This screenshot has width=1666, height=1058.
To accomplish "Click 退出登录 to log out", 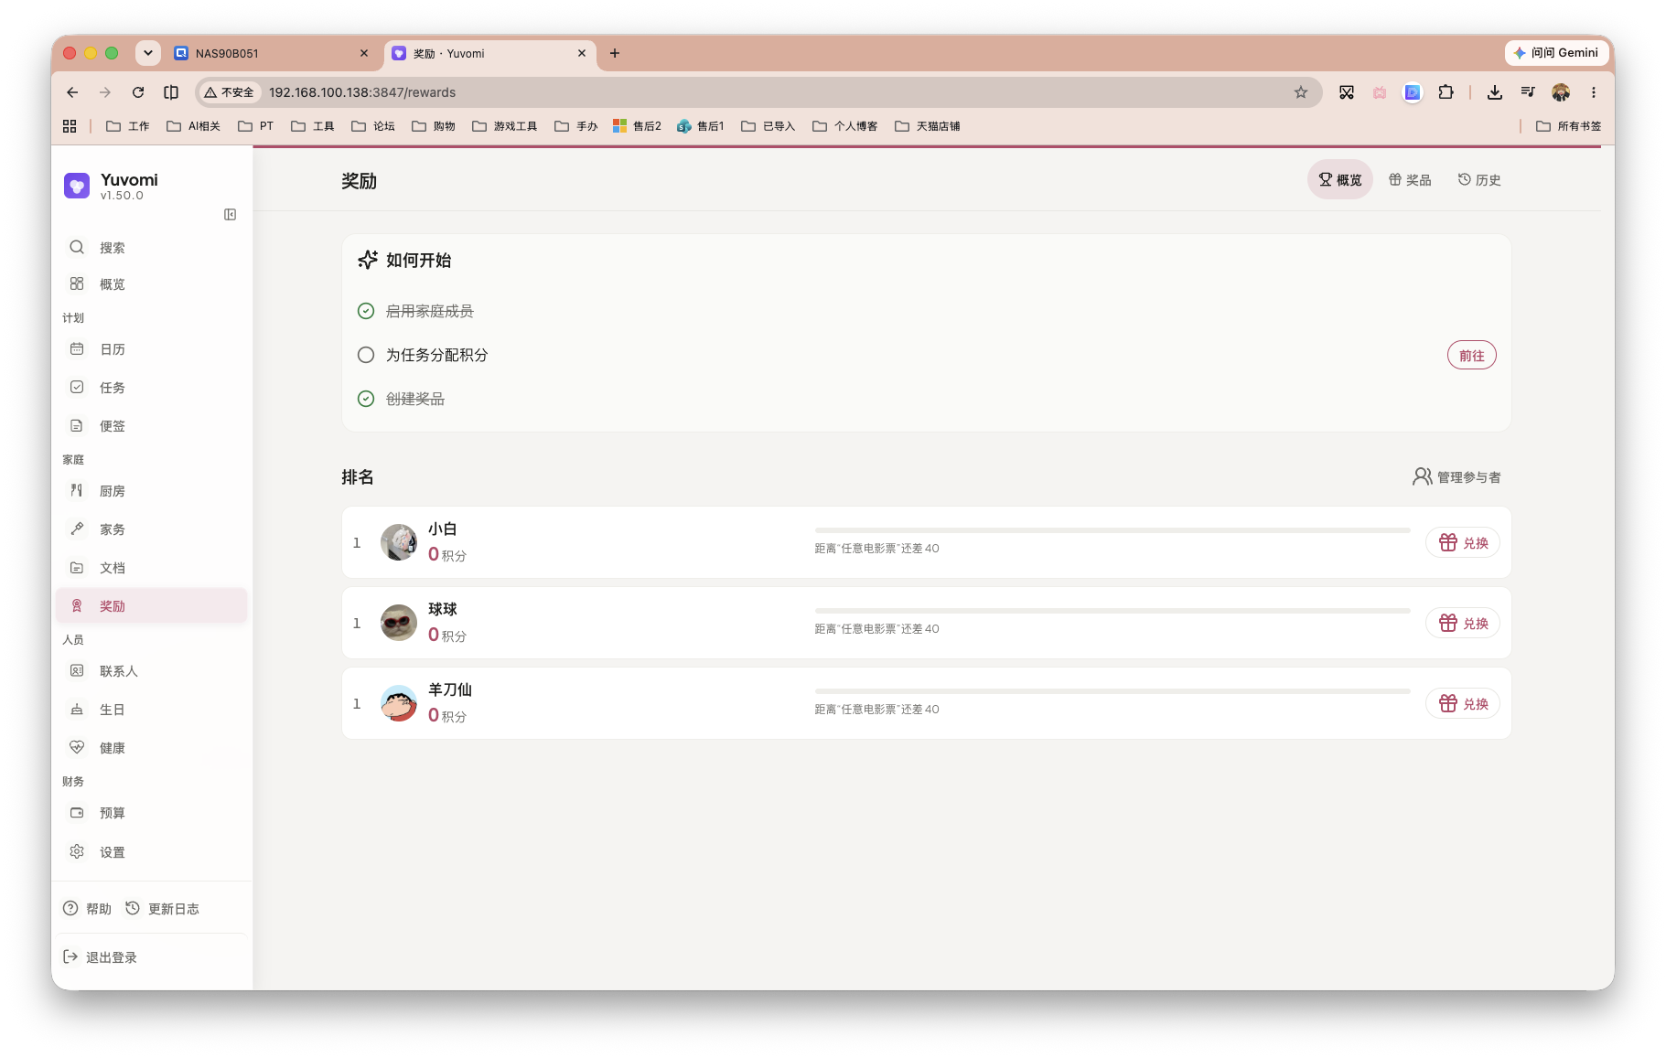I will [x=100, y=957].
